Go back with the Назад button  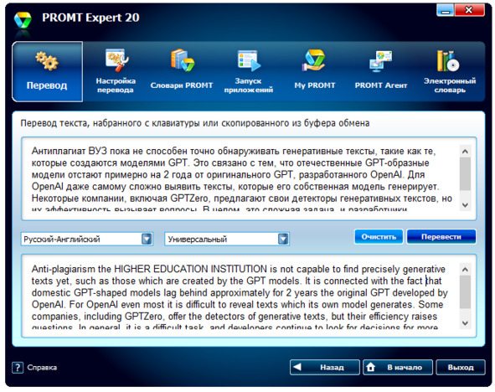pyautogui.click(x=324, y=368)
